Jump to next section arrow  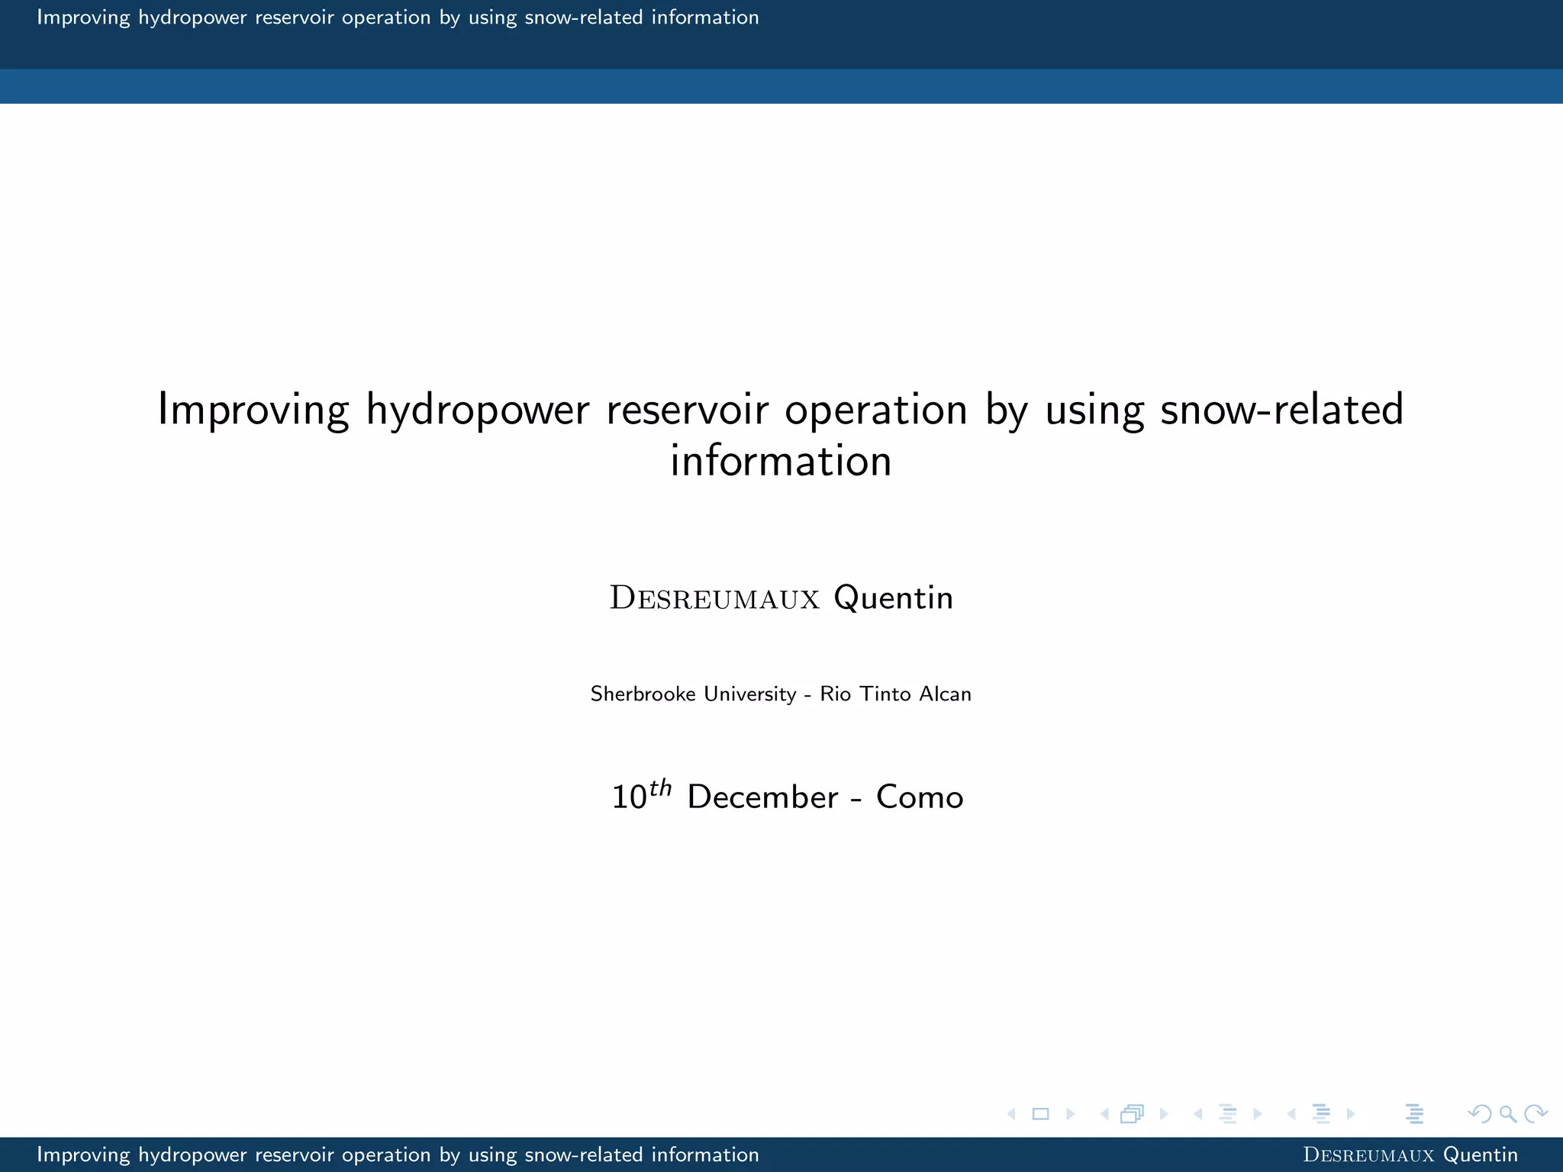click(1351, 1114)
